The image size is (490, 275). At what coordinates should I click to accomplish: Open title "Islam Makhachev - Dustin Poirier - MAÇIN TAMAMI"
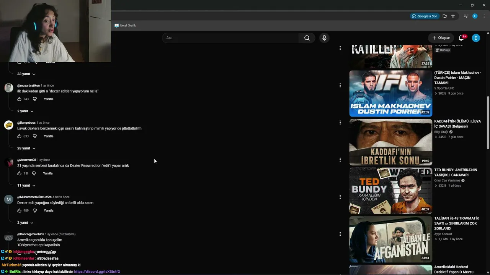[457, 78]
